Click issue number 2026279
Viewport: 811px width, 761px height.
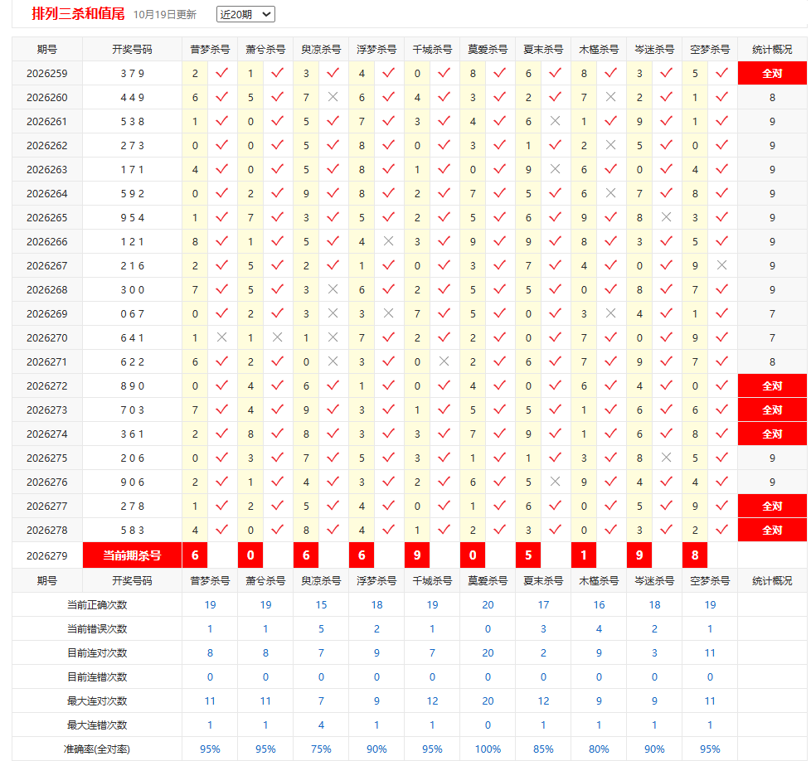tap(47, 555)
